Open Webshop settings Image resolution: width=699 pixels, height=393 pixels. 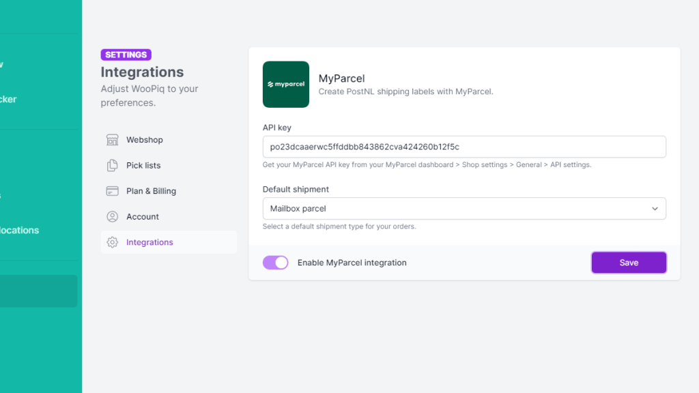[x=169, y=140]
